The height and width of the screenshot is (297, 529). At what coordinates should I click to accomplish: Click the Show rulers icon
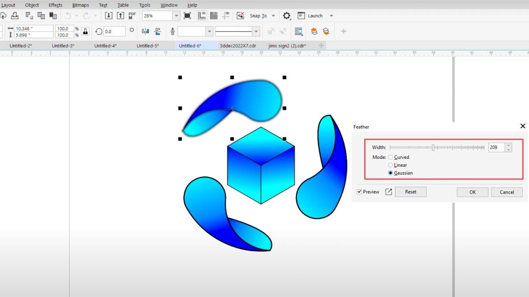202,15
